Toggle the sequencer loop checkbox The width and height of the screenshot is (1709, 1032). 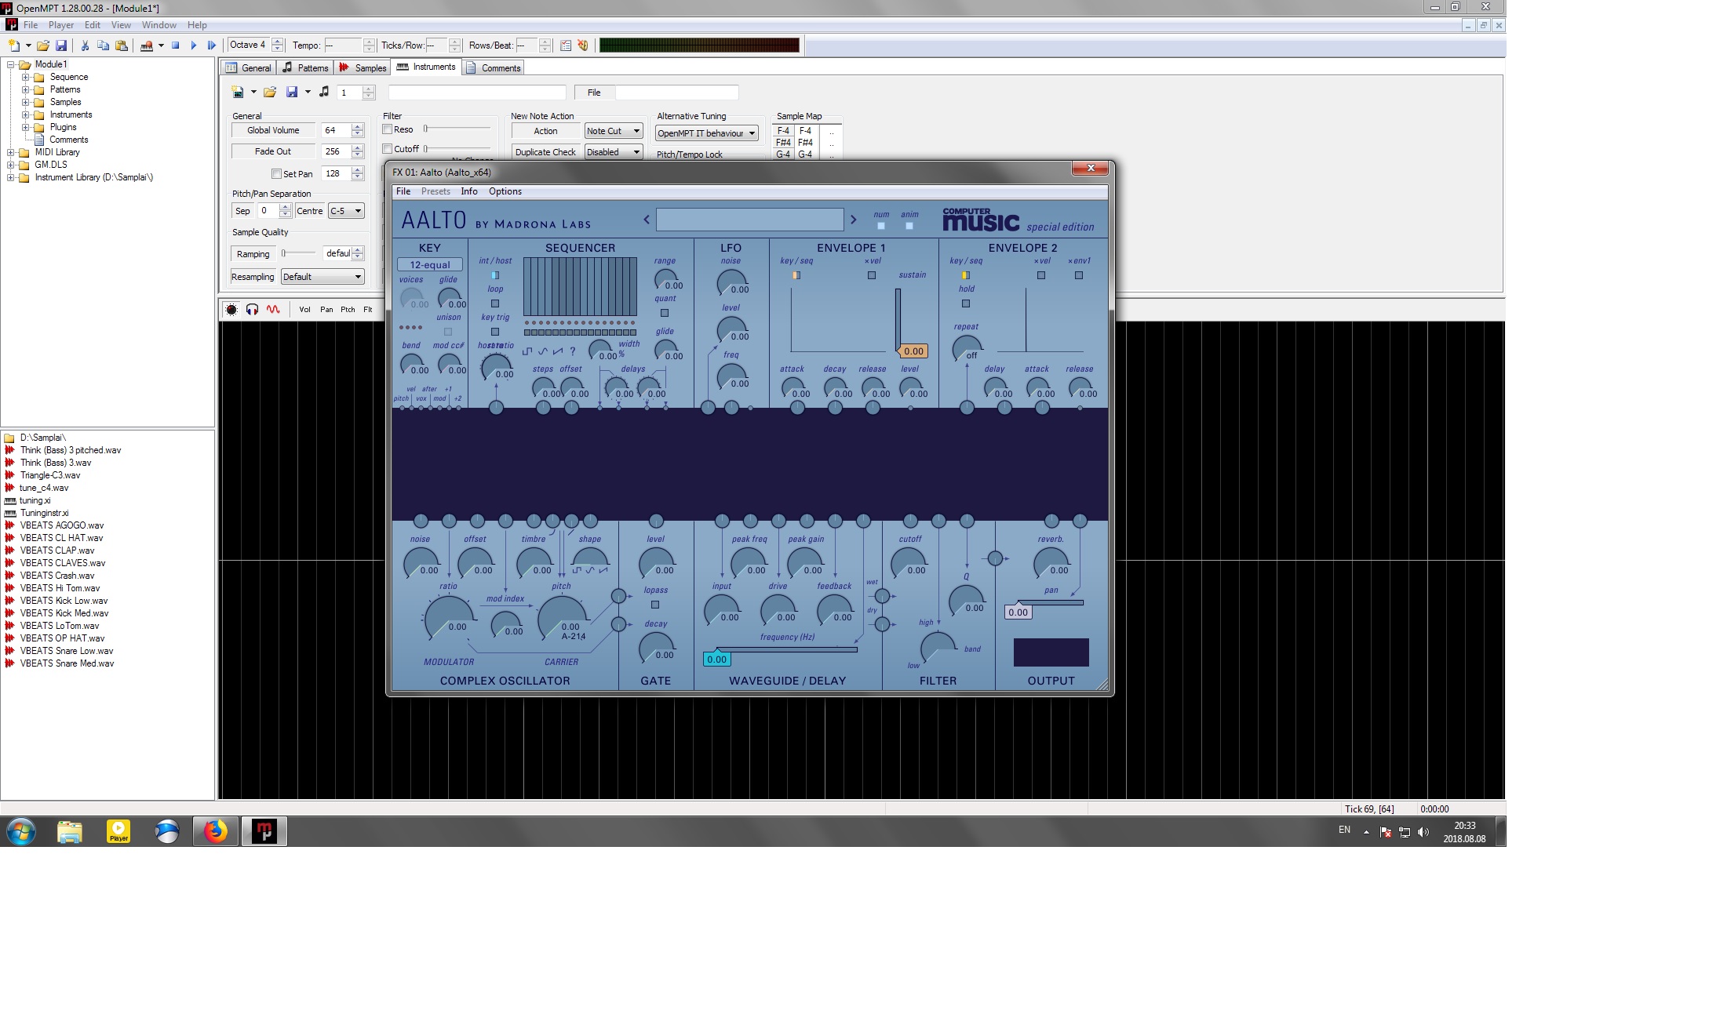[495, 303]
